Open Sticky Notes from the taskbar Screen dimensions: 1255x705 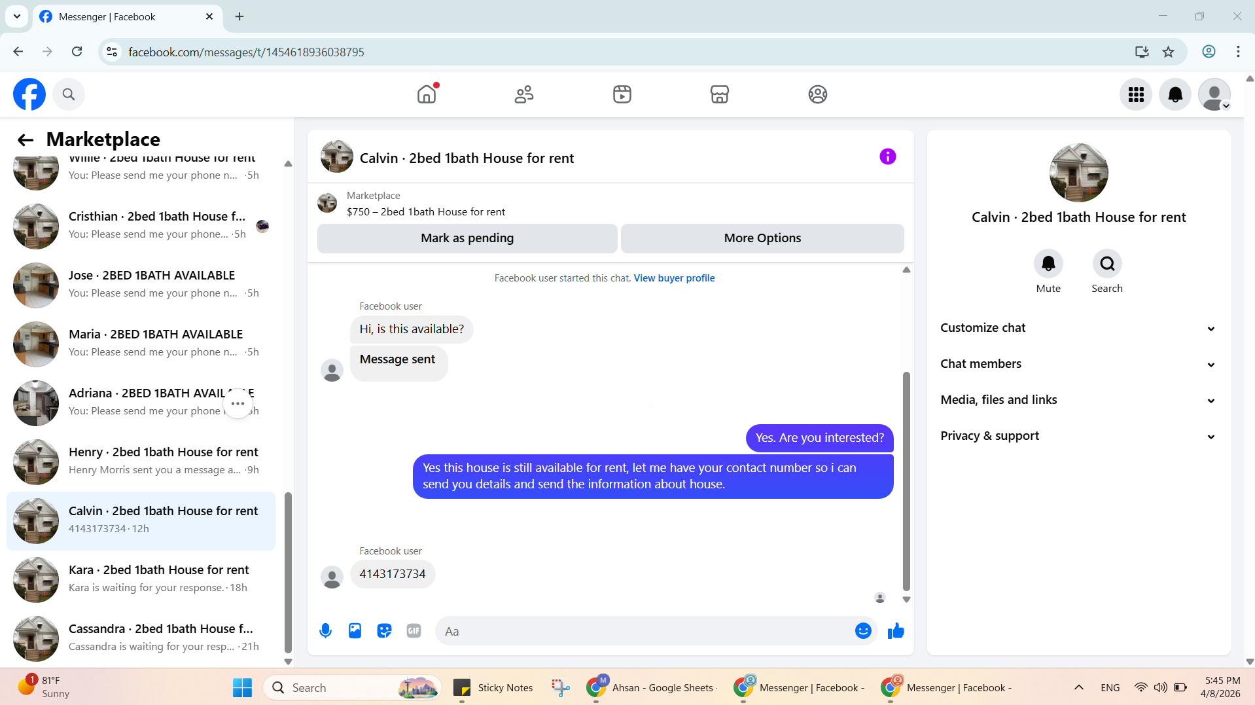click(494, 688)
